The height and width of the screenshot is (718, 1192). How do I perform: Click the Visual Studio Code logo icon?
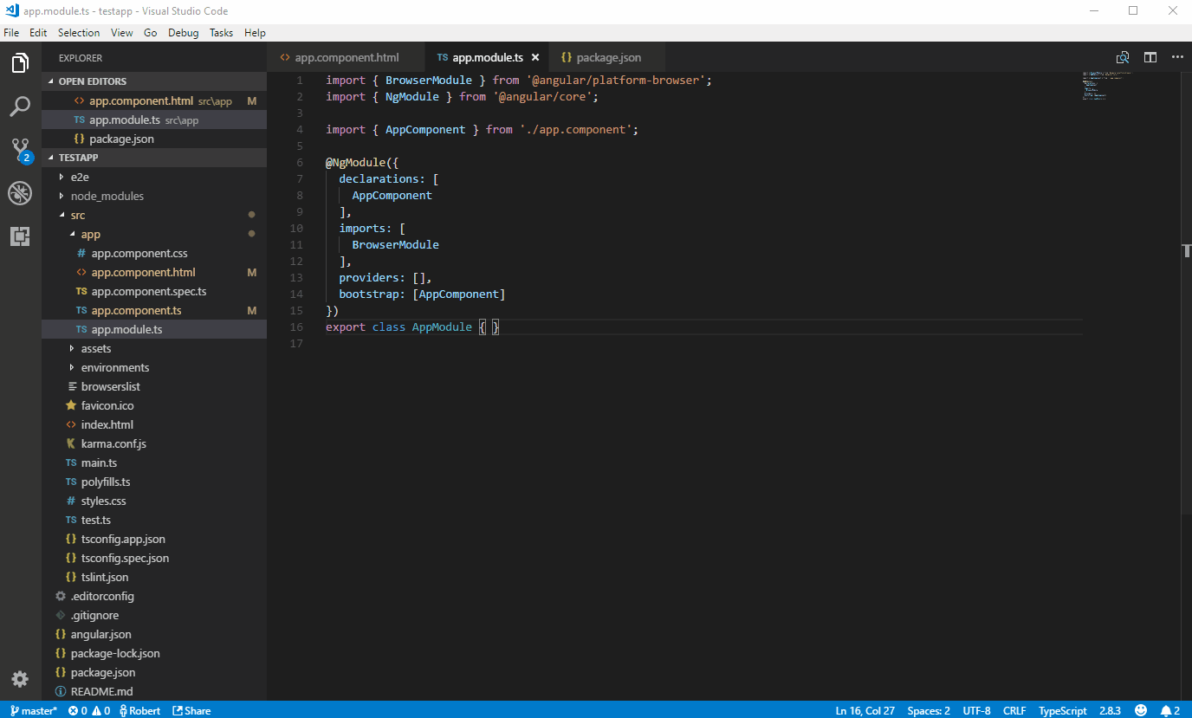pyautogui.click(x=12, y=10)
